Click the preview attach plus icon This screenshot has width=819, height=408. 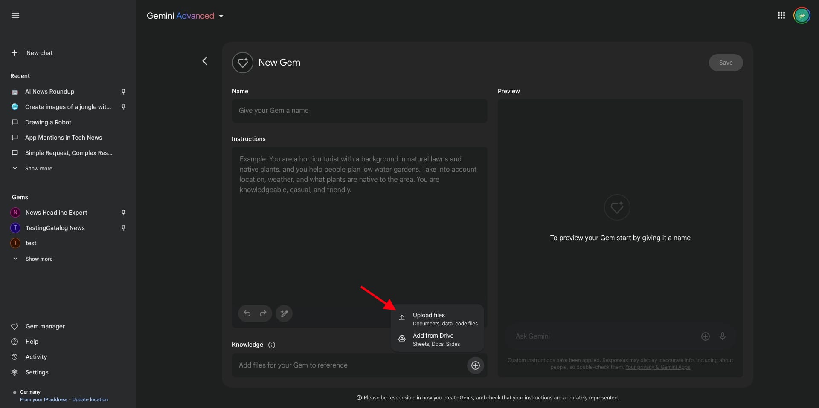pos(706,336)
